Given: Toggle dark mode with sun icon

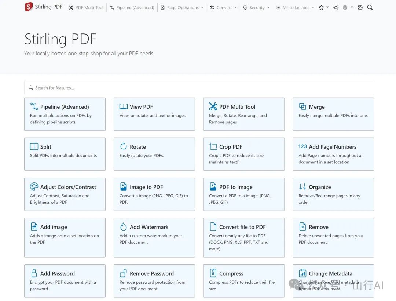Looking at the screenshot, I should 335,8.
